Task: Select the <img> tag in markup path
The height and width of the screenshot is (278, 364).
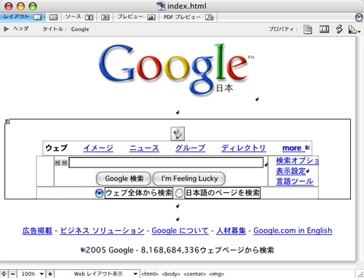Action: (x=216, y=274)
